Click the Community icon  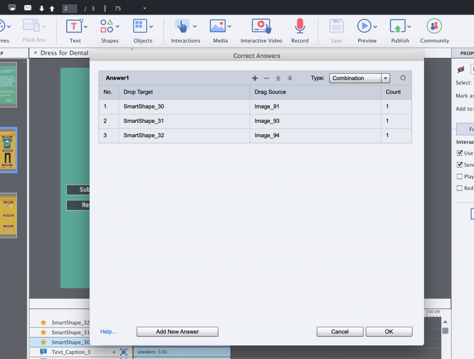[434, 26]
